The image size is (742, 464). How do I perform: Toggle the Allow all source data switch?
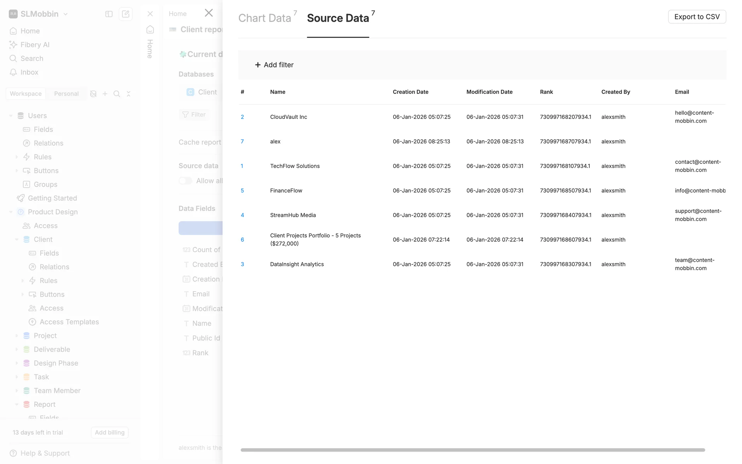[185, 181]
